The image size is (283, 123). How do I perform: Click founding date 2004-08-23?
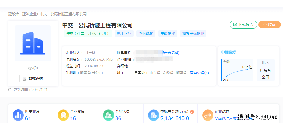[94, 66]
